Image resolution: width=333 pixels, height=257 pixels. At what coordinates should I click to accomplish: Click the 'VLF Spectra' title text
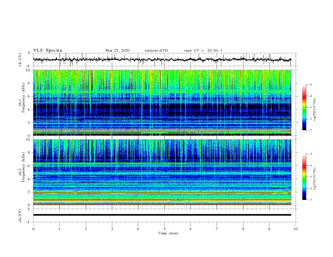click(x=48, y=50)
